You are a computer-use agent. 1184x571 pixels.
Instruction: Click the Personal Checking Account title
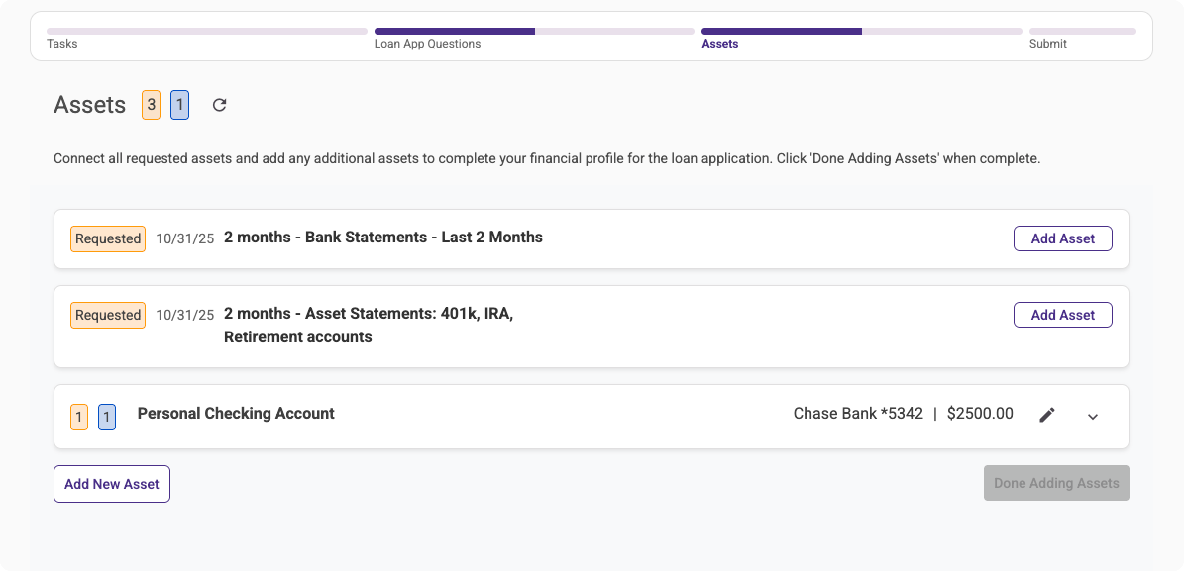(235, 413)
